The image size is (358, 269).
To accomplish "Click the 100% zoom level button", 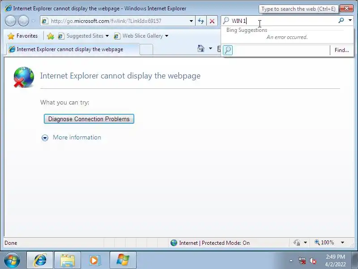I will tap(324, 242).
